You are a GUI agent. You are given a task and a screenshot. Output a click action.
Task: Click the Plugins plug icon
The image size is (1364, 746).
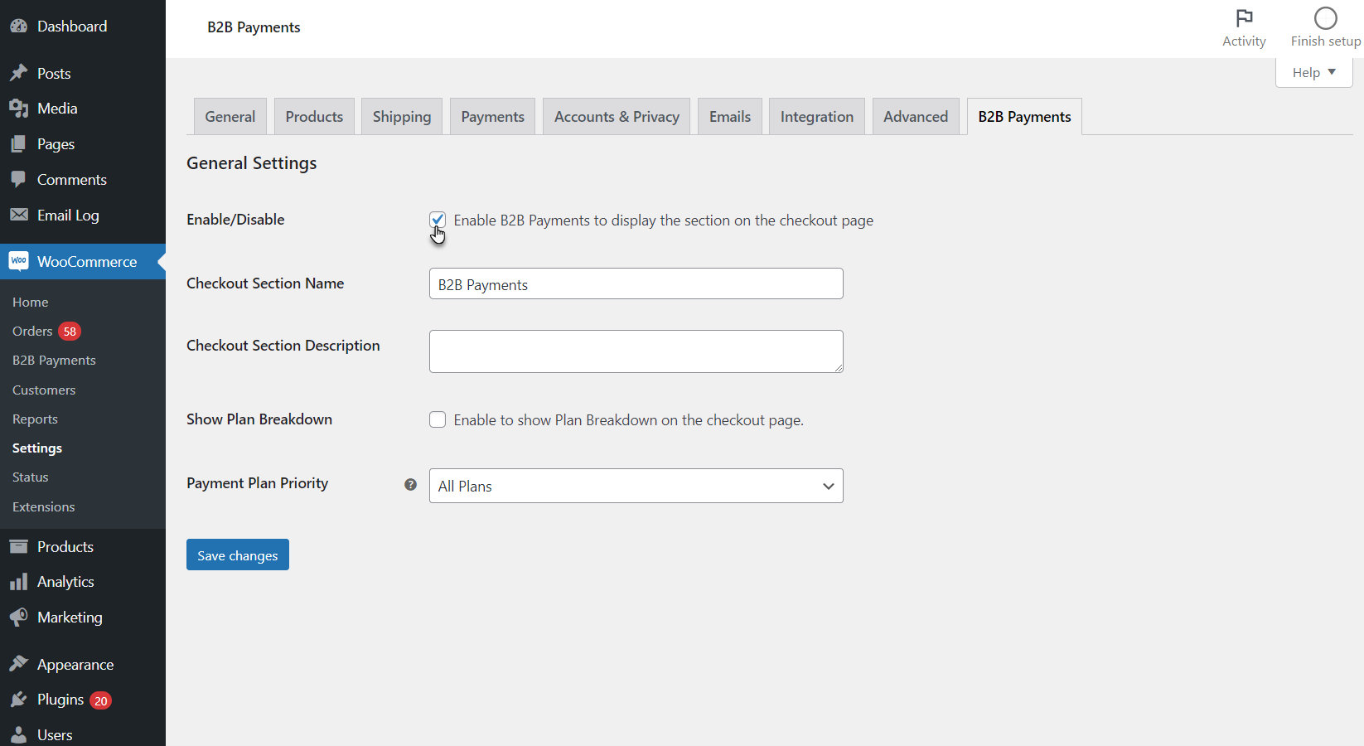tap(18, 700)
